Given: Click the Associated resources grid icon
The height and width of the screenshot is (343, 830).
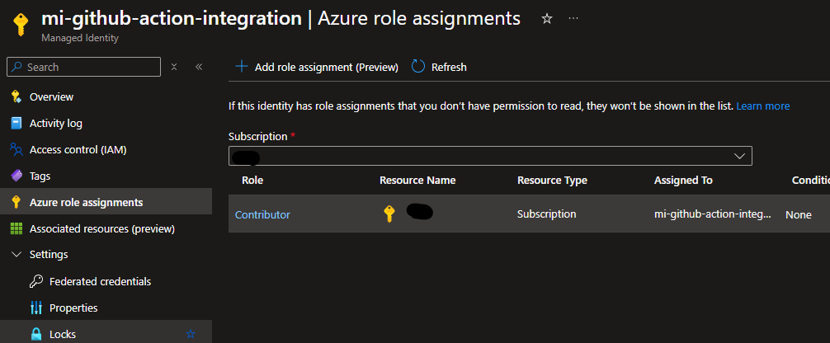Looking at the screenshot, I should point(17,228).
